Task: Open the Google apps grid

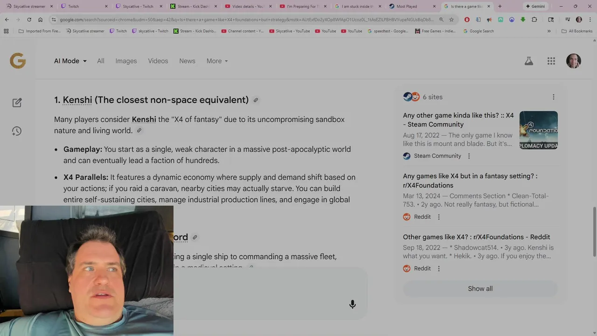Action: [x=551, y=61]
